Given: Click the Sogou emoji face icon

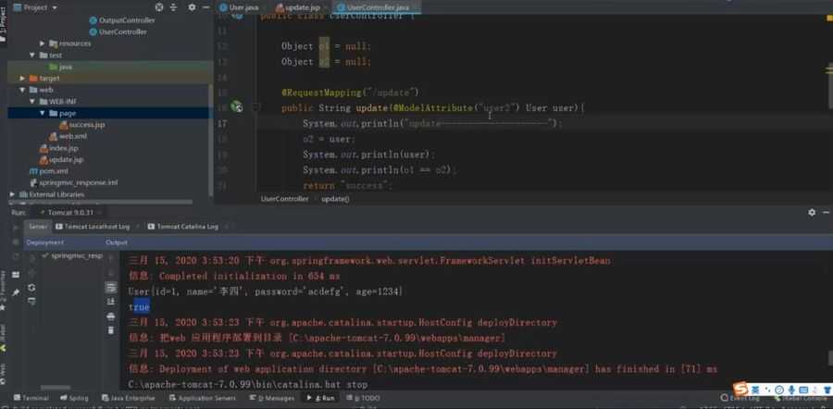Looking at the screenshot, I should click(x=779, y=390).
